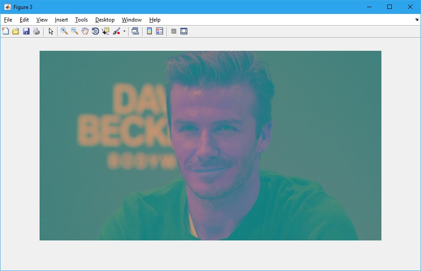The image size is (421, 271).
Task: Open the Tools menu
Action: coord(81,20)
